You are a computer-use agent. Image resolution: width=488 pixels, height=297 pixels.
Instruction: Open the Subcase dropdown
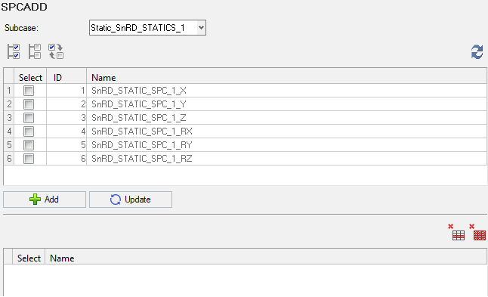147,28
